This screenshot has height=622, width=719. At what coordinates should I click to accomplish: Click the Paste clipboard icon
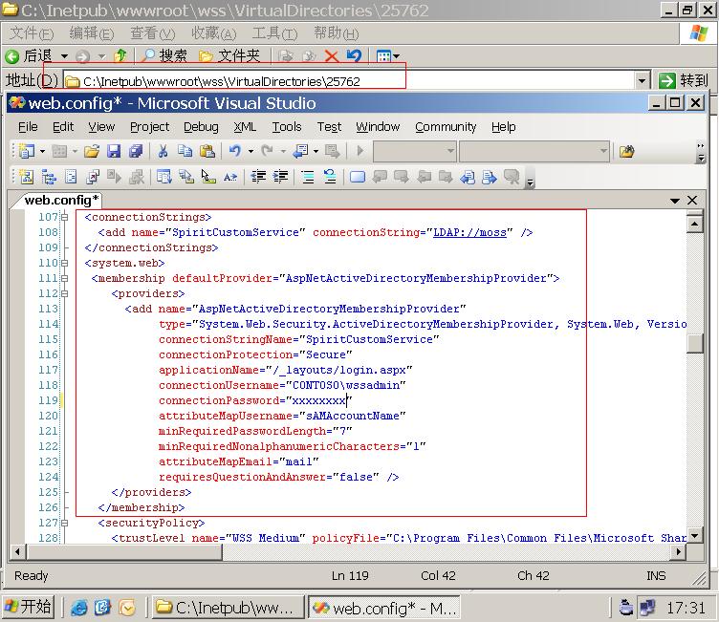pos(207,151)
